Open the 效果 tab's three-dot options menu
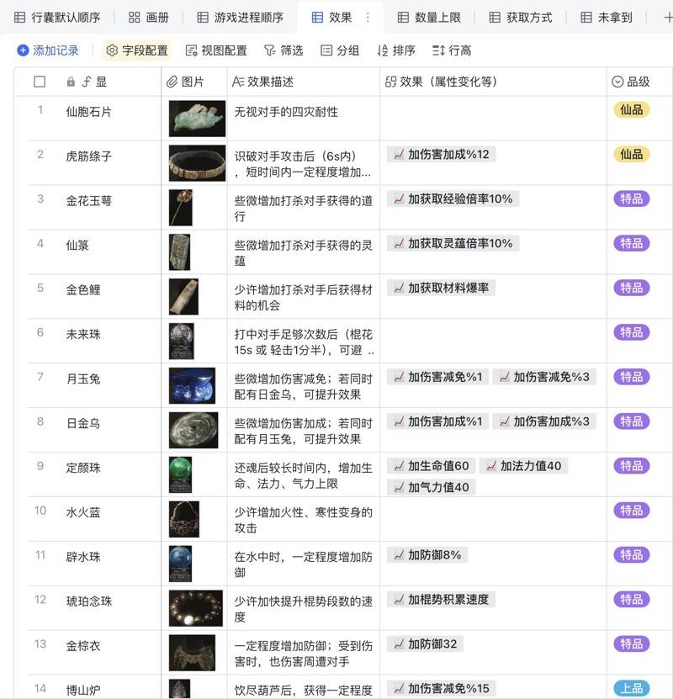Image resolution: width=673 pixels, height=699 pixels. 368,17
